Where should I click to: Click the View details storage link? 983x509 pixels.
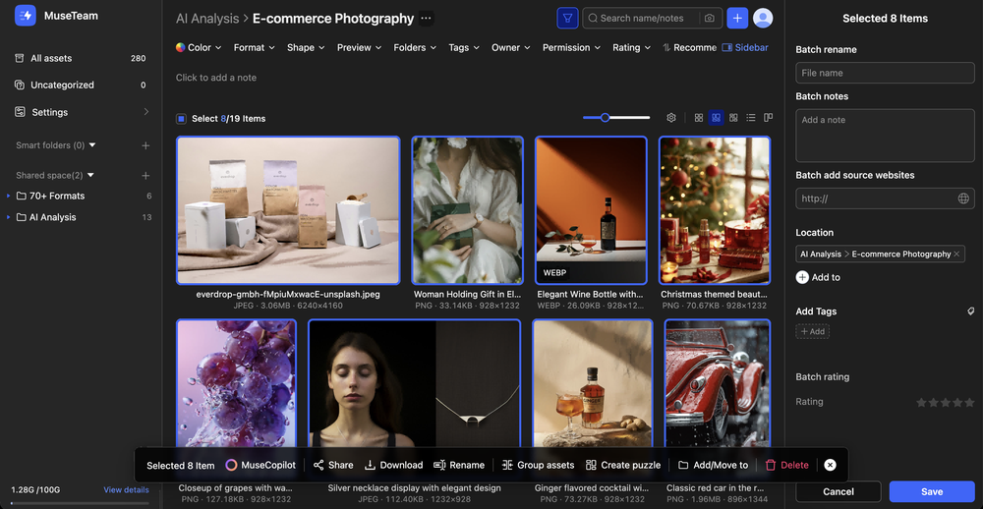point(126,489)
